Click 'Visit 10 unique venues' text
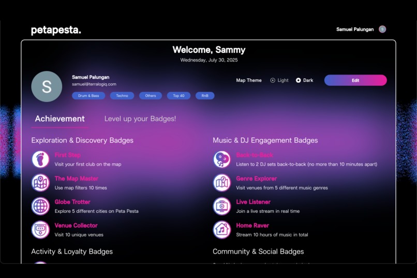 tap(79, 235)
